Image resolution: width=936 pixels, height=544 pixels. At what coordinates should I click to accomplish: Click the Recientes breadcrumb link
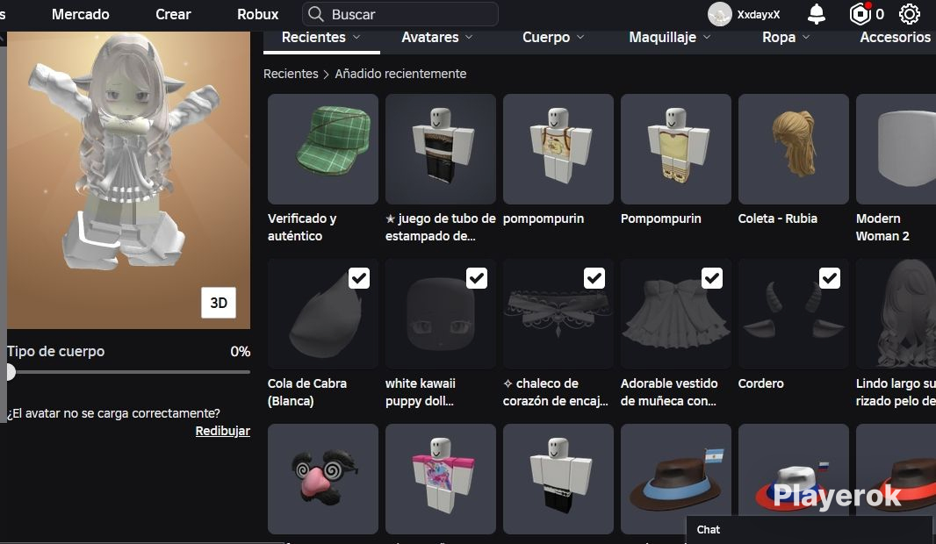coord(291,74)
